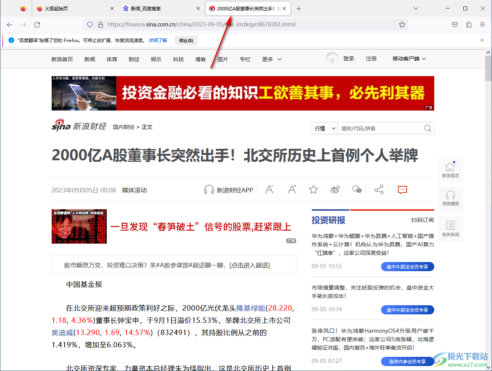Click the 点击进入超话 link
The height and width of the screenshot is (371, 492).
click(249, 265)
